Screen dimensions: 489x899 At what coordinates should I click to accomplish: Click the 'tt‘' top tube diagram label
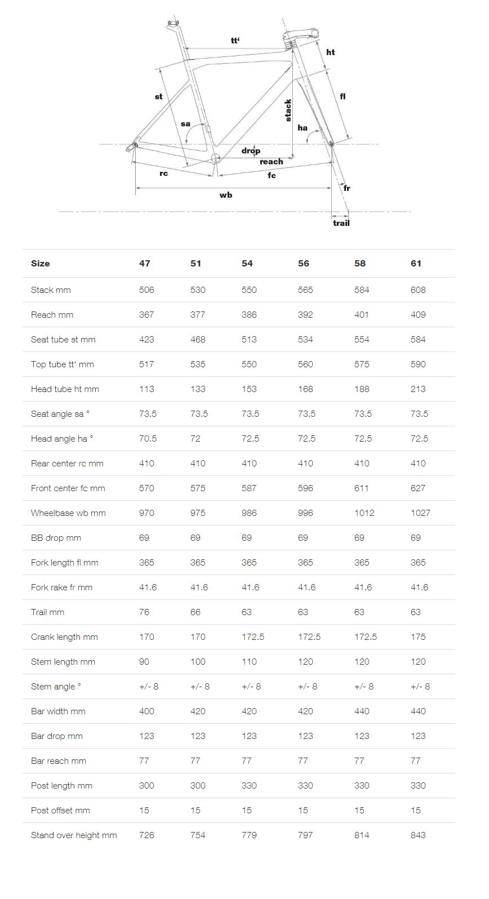[235, 41]
